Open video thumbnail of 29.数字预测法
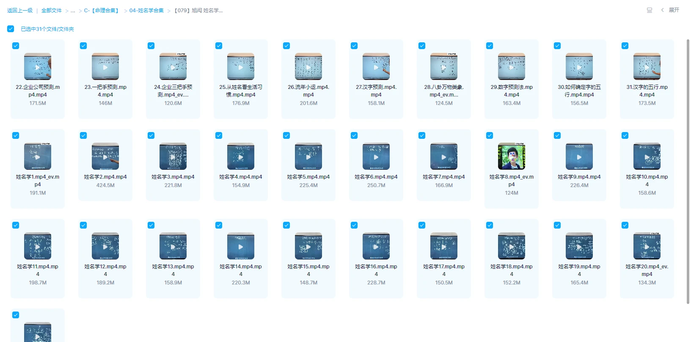This screenshot has width=691, height=342. 512,66
